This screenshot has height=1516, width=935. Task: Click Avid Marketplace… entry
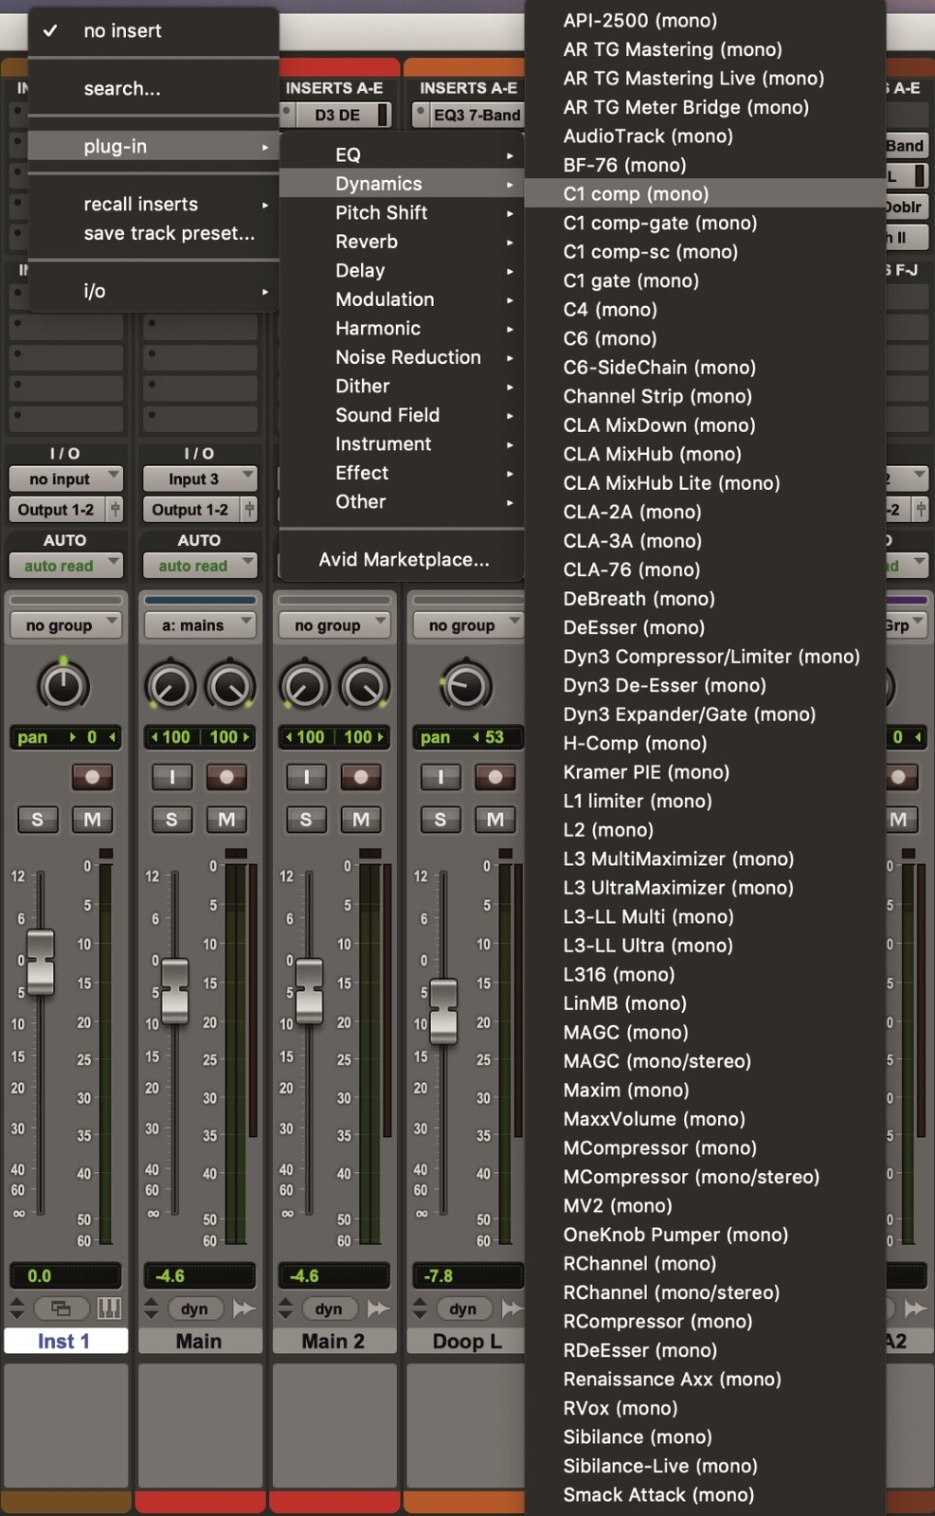point(404,560)
